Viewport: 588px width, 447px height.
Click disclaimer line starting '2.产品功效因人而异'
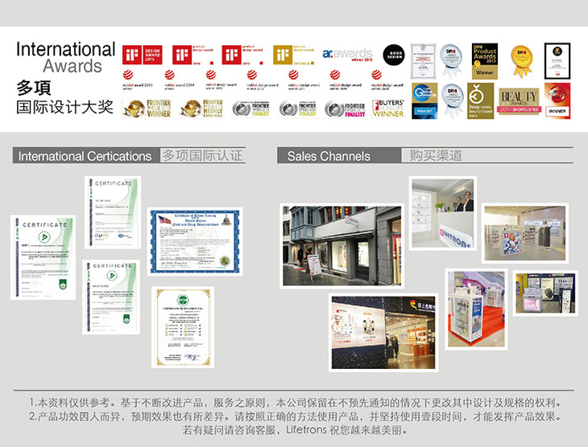tap(295, 416)
